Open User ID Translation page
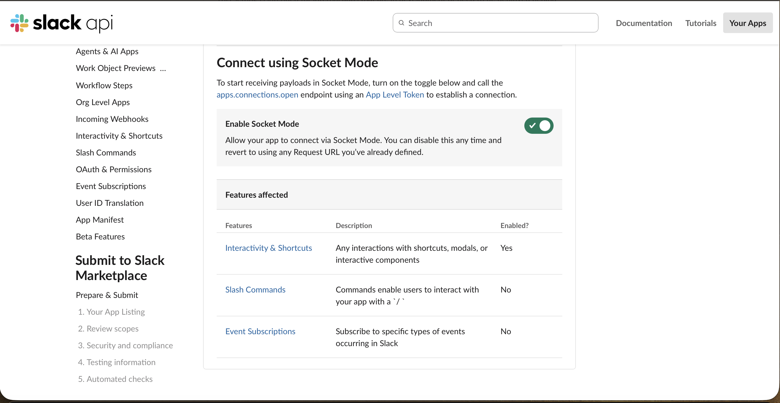Viewport: 780px width, 403px height. click(x=110, y=203)
